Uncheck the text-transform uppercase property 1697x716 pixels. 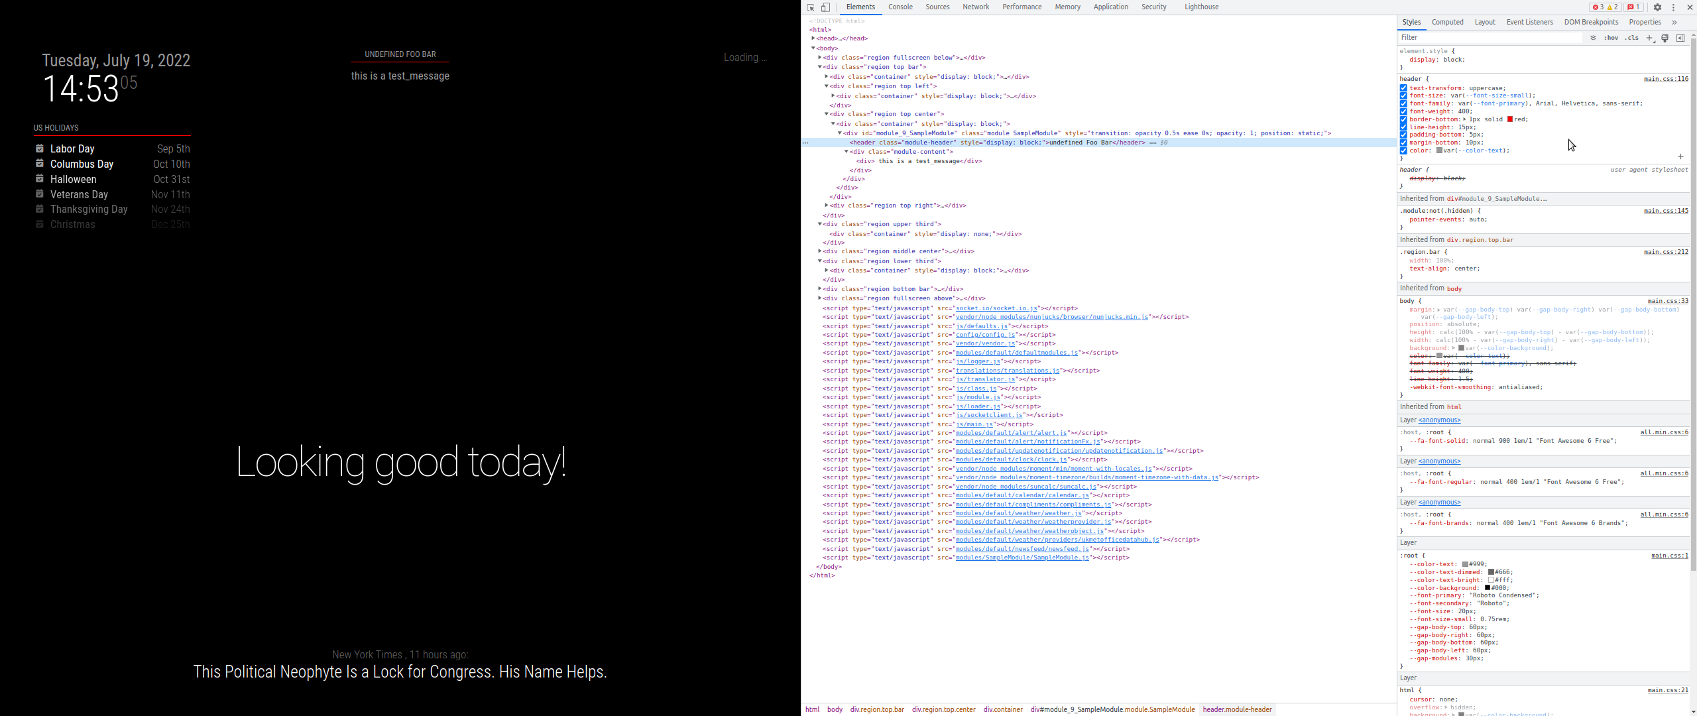(x=1403, y=88)
